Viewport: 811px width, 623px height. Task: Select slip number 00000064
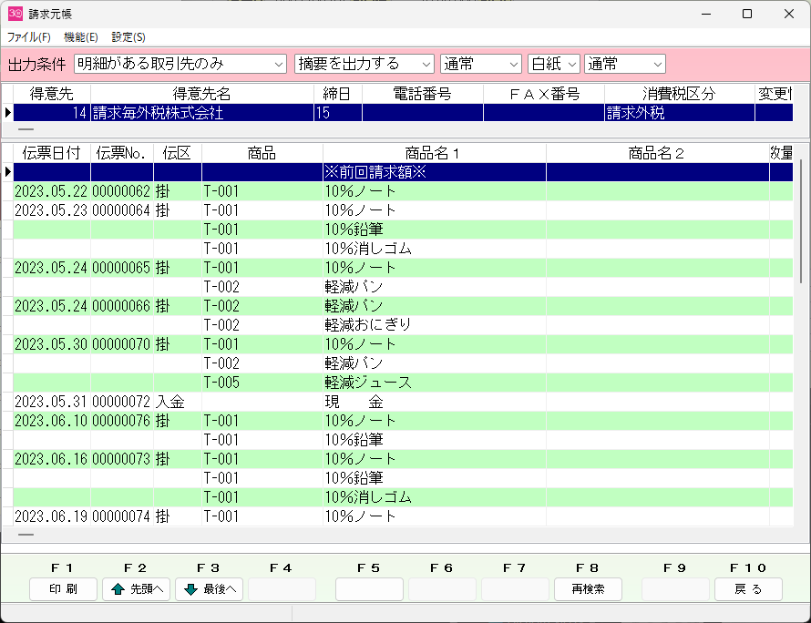[x=121, y=210]
